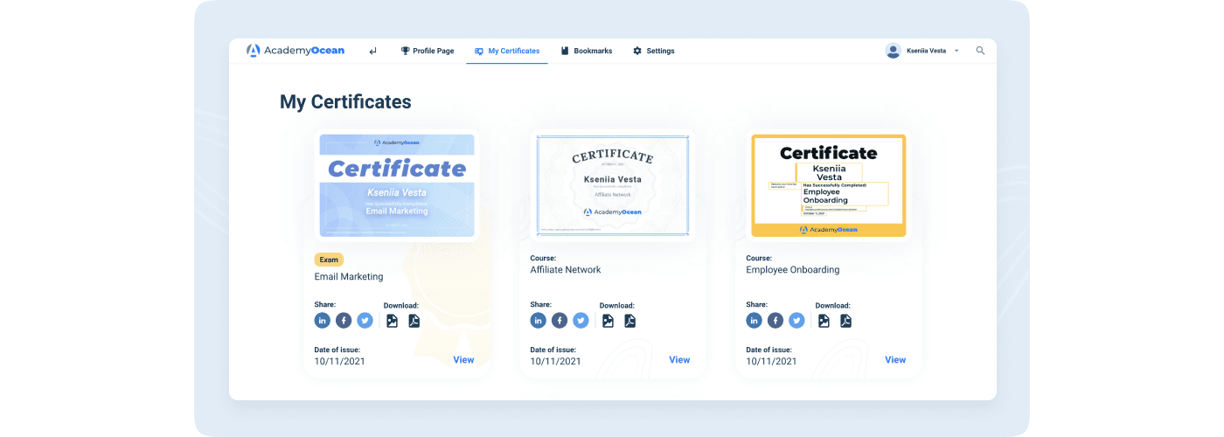1224x437 pixels.
Task: Click the Employee Onboarding course name
Action: coord(793,270)
